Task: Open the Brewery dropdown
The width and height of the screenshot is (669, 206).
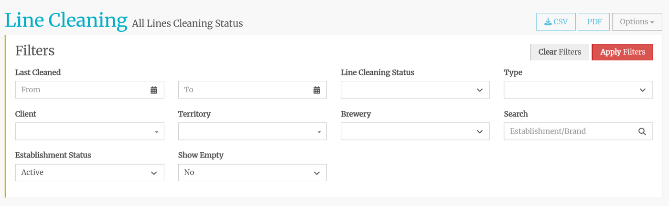Action: click(415, 131)
